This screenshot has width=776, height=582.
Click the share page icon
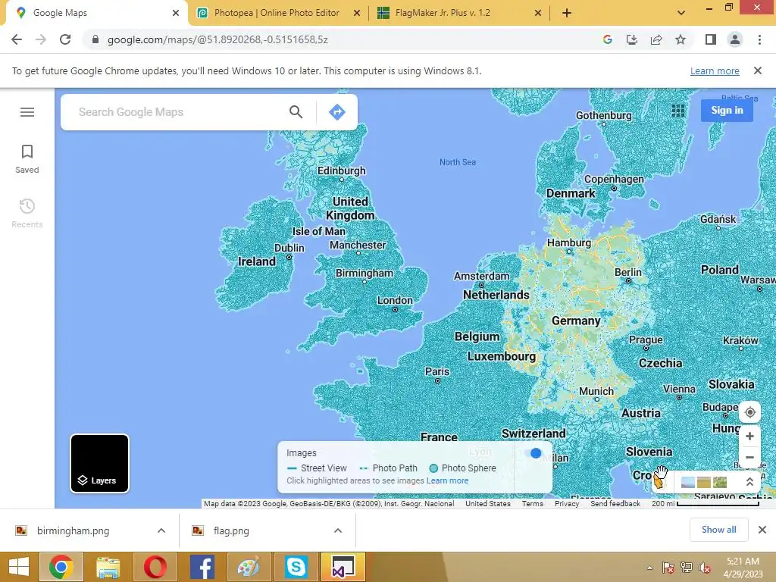[656, 39]
